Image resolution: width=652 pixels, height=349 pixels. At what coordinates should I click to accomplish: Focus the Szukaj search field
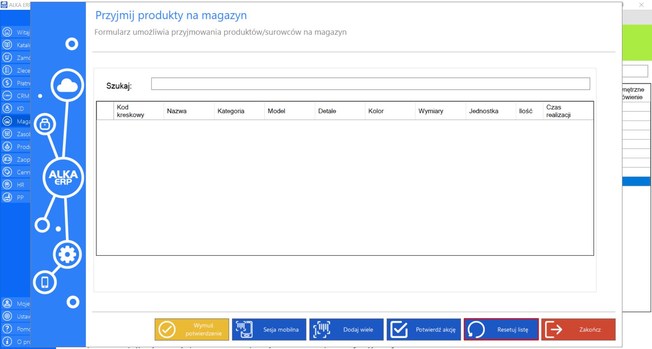pos(370,84)
